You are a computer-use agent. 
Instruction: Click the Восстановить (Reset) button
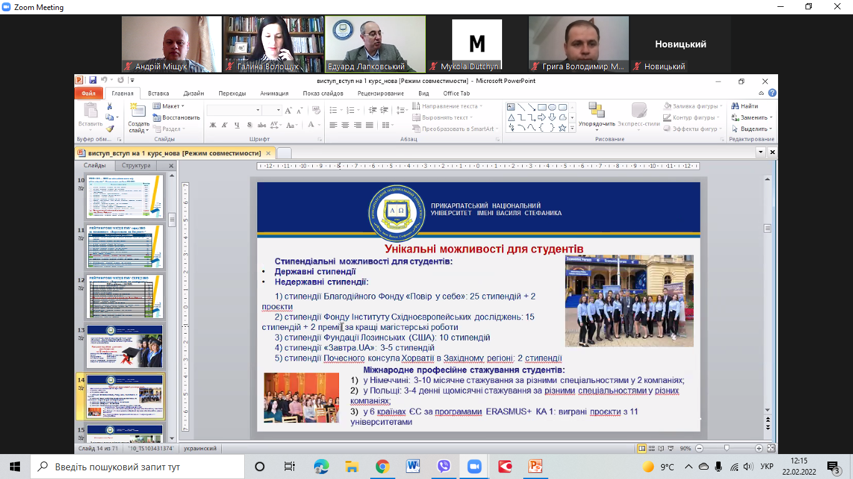click(177, 117)
